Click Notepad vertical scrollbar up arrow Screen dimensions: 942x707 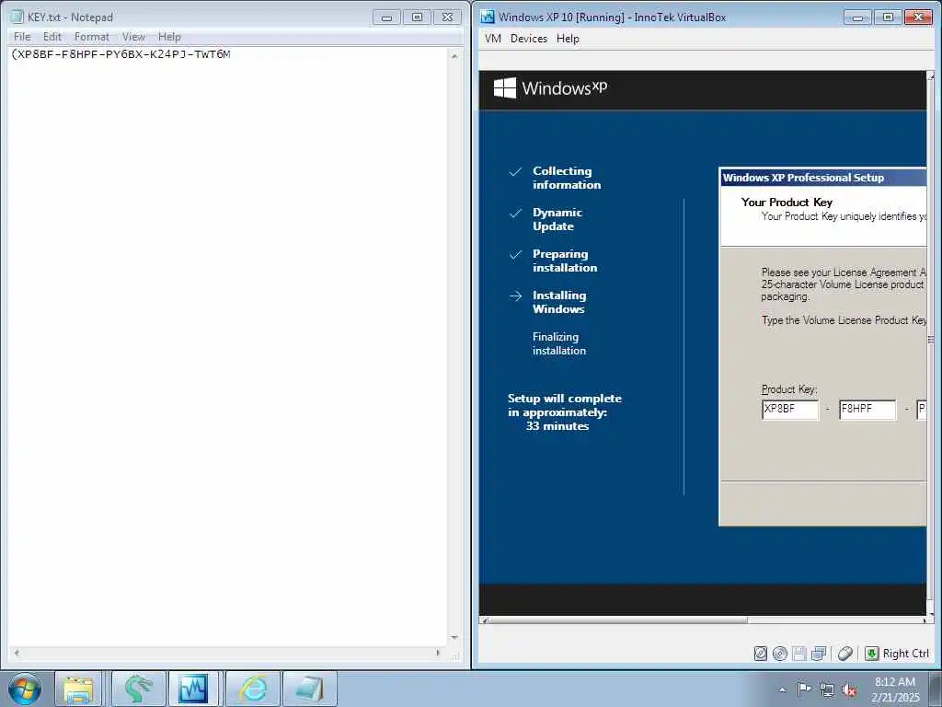454,56
